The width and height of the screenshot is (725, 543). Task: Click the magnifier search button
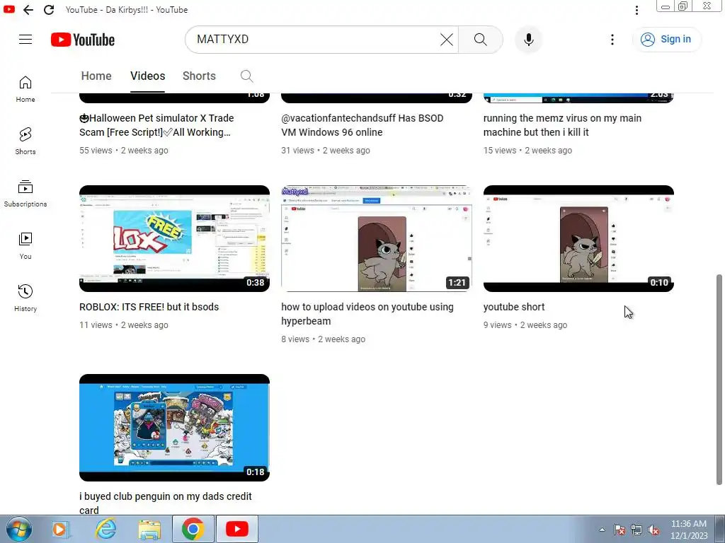point(481,40)
